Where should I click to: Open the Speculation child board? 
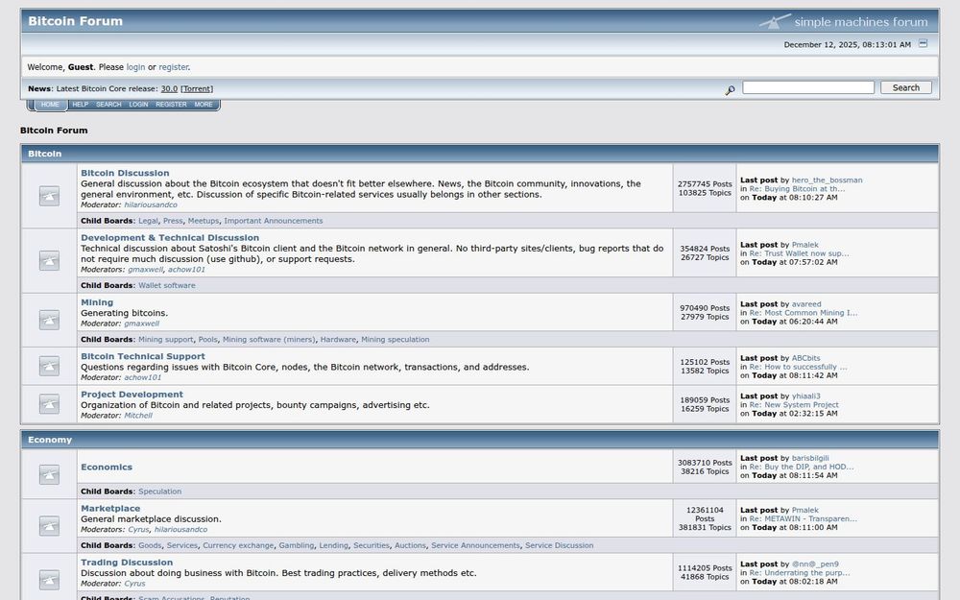coord(159,492)
